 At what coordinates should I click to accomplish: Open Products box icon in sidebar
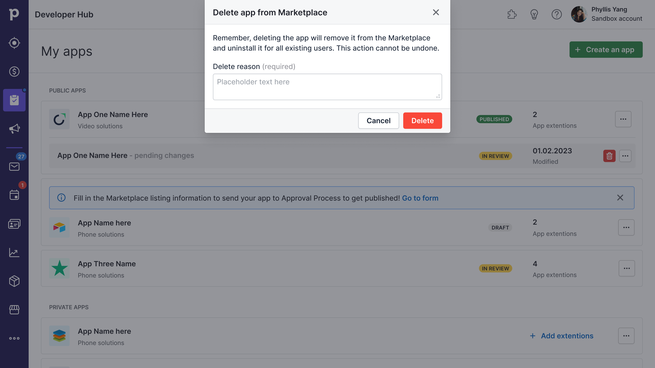[x=14, y=281]
